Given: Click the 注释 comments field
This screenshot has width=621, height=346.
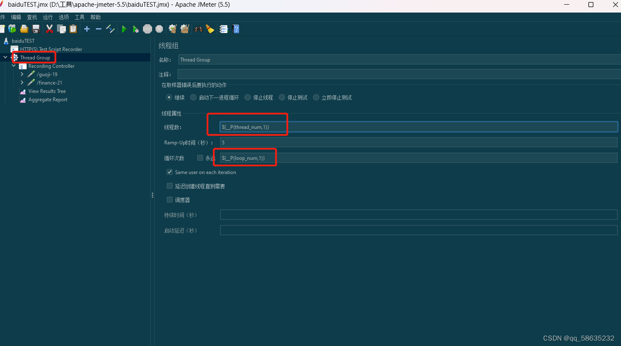Looking at the screenshot, I should point(399,74).
